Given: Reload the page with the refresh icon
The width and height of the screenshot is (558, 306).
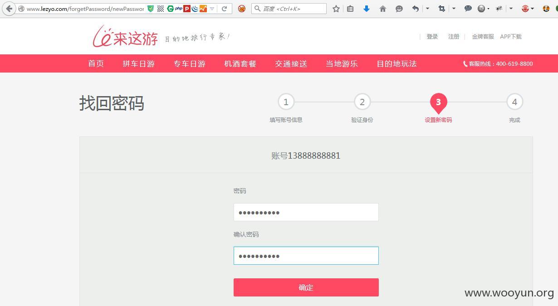Looking at the screenshot, I should [224, 9].
